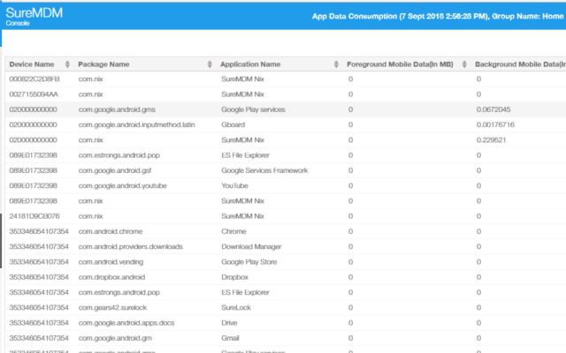566x353 pixels.
Task: Click the Background Mobile Data header
Action: (520, 64)
